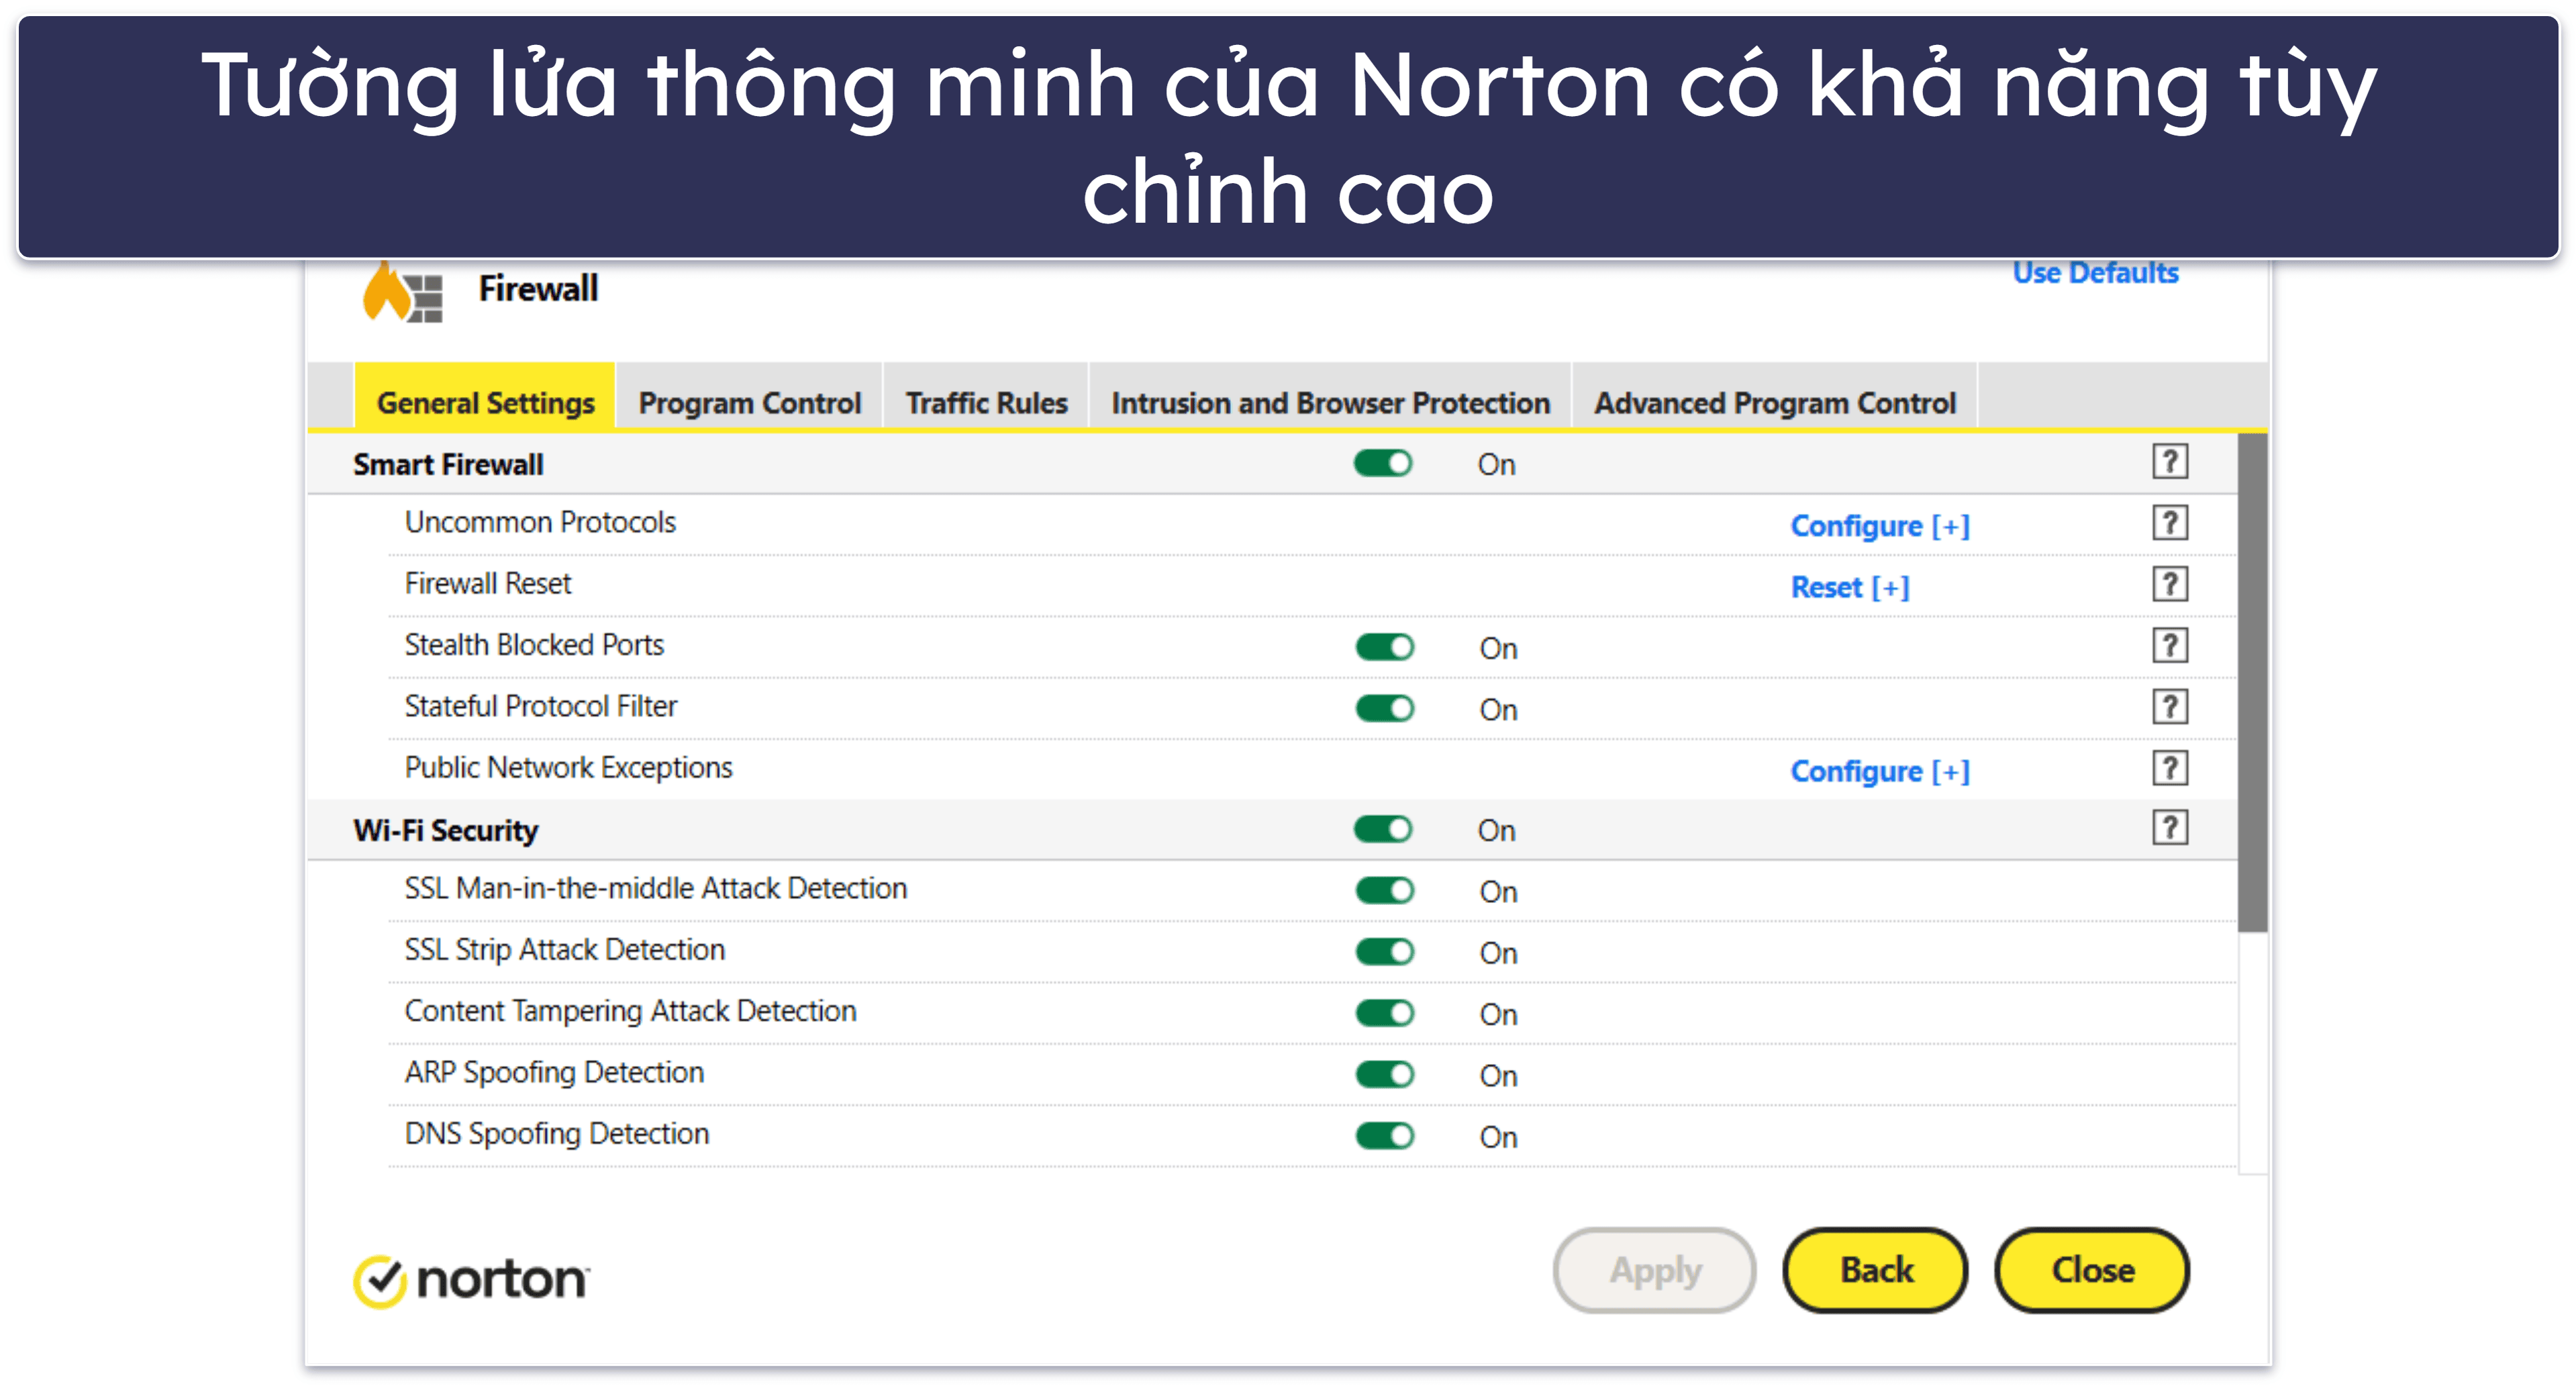Viewport: 2576px width, 1388px height.
Task: Open help for Smart Firewall
Action: click(x=2169, y=463)
